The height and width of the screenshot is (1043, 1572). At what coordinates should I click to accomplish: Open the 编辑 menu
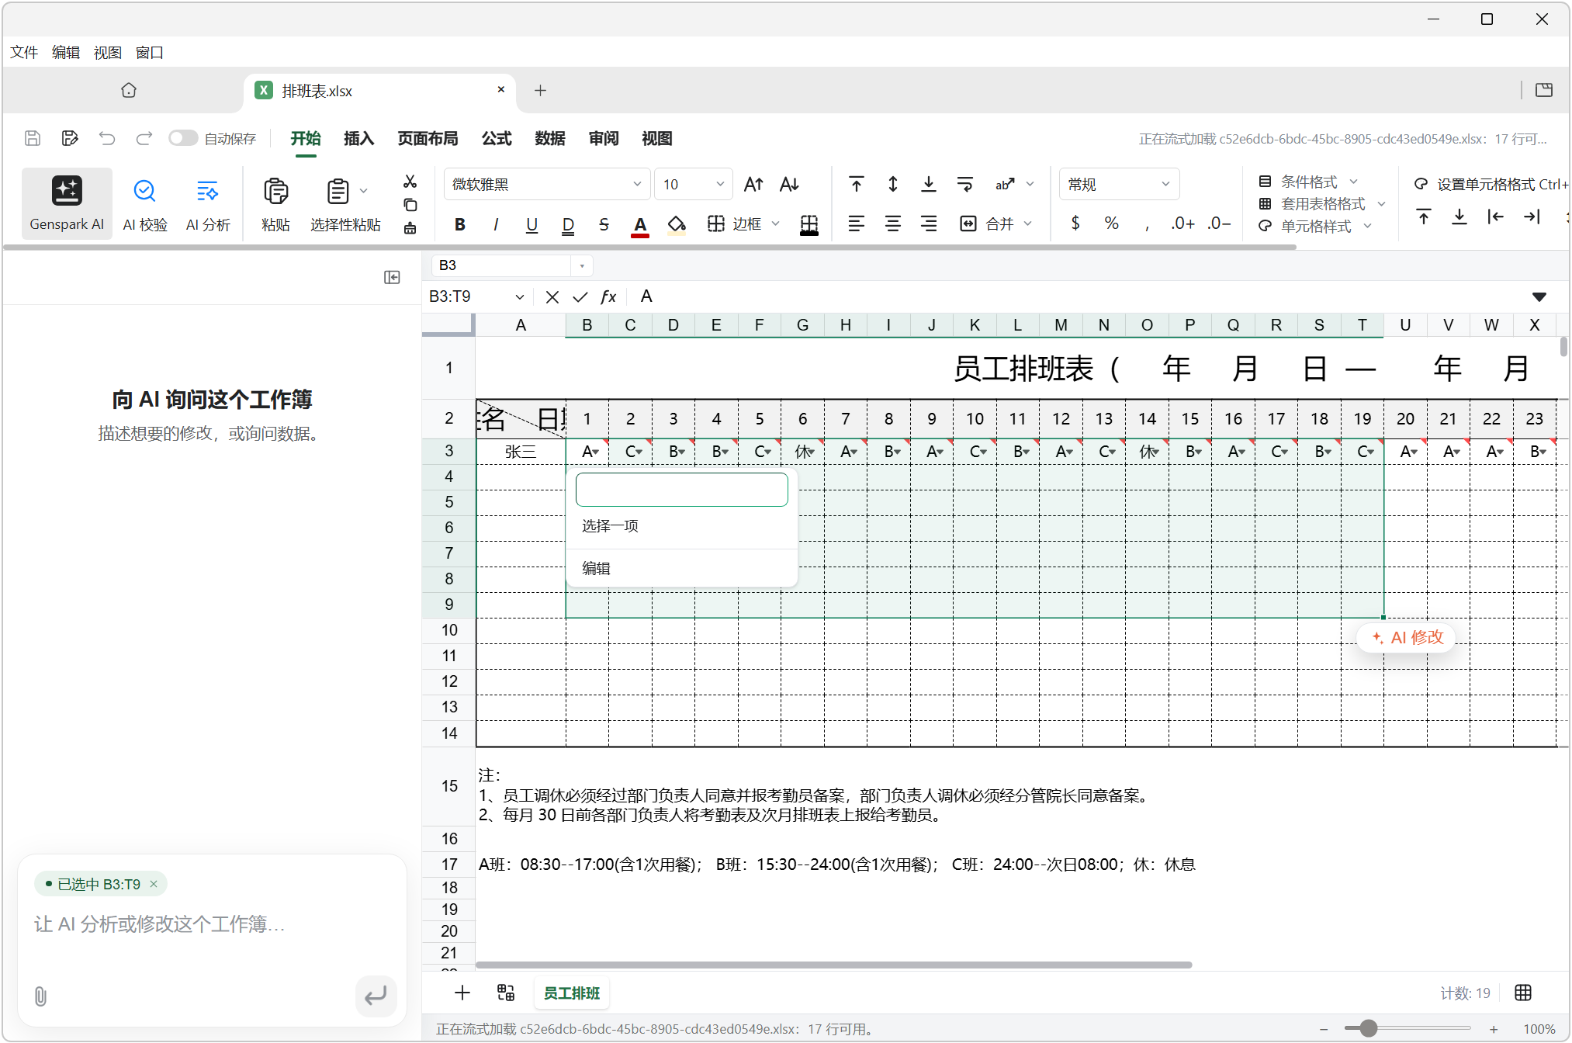click(66, 53)
